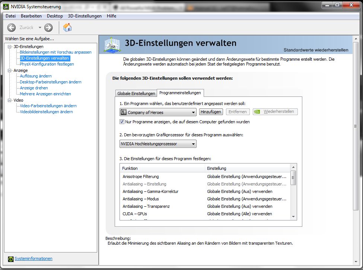Open Mehrere Anzeigen einrichten

[x=45, y=94]
